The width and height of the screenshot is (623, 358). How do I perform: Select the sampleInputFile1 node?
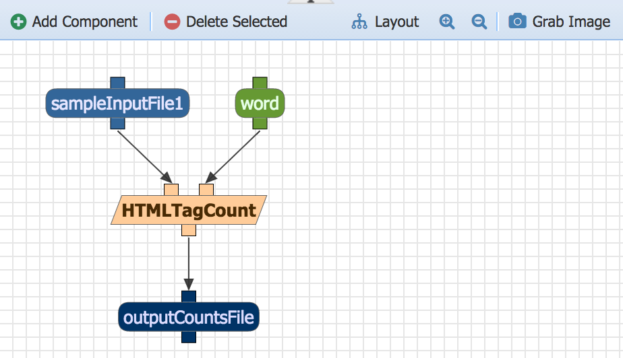point(117,104)
